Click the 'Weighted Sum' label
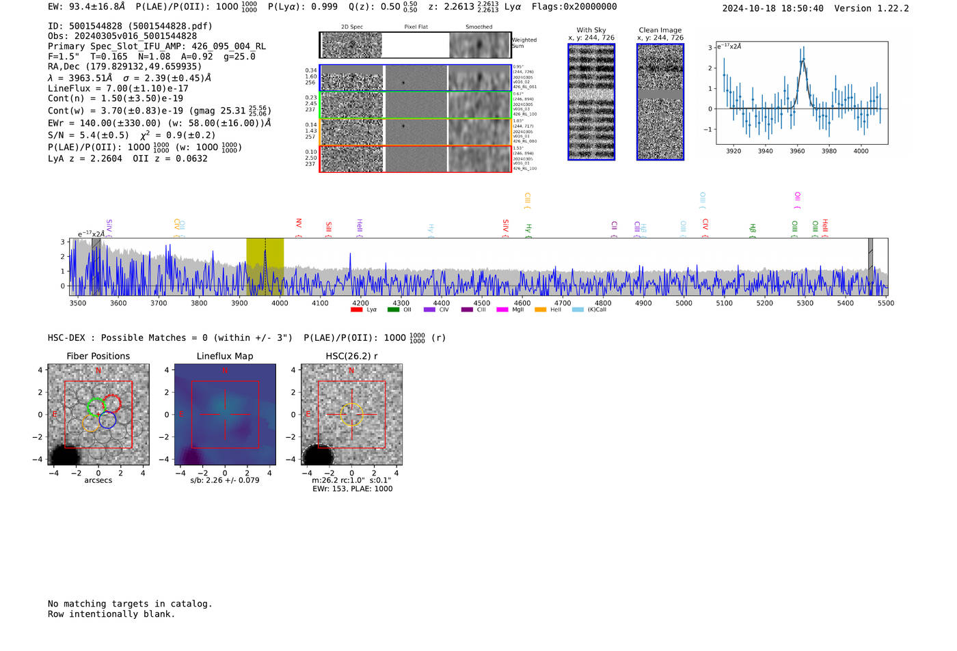Viewport: 957px width, 651px height. coord(524,43)
